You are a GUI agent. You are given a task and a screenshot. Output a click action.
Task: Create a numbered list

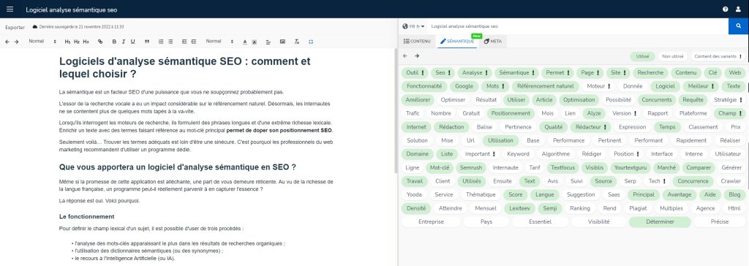tap(161, 42)
